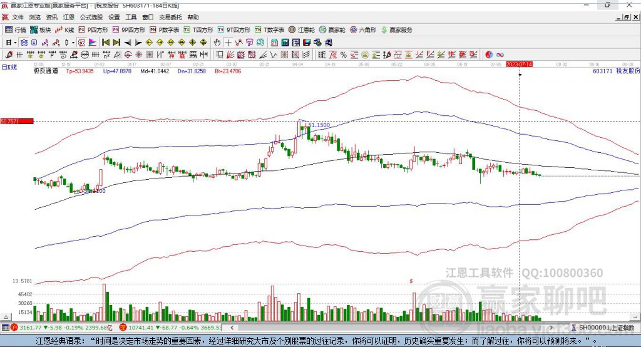
Task: Open the 六角形 hexagon tool
Action: [x=363, y=30]
